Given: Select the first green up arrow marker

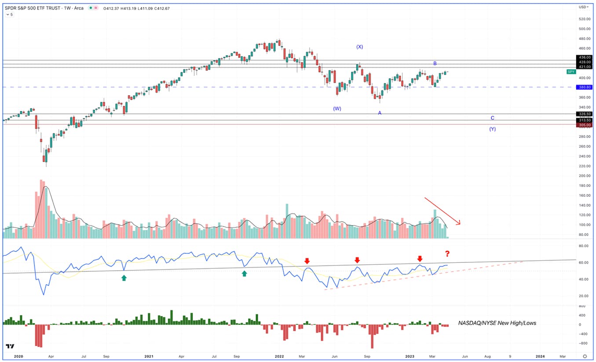Looking at the screenshot, I should 124,278.
